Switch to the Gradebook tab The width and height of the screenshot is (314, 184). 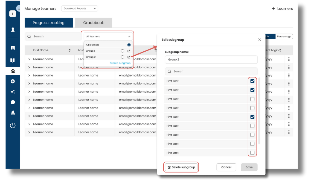[x=94, y=23]
